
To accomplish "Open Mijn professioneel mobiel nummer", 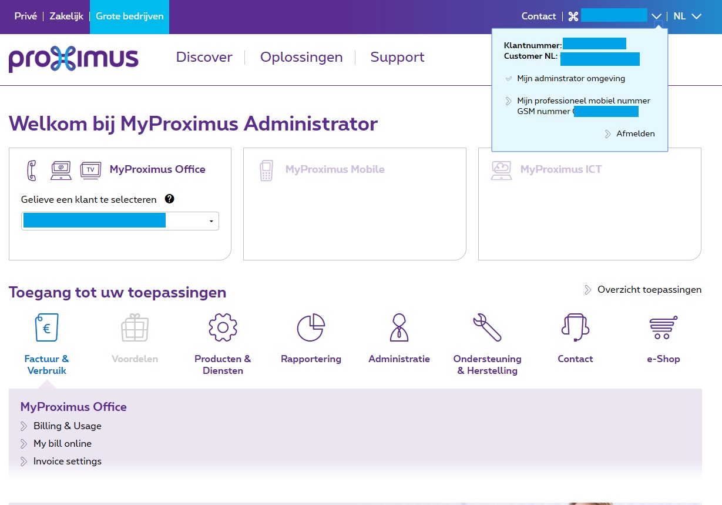I will coord(583,101).
